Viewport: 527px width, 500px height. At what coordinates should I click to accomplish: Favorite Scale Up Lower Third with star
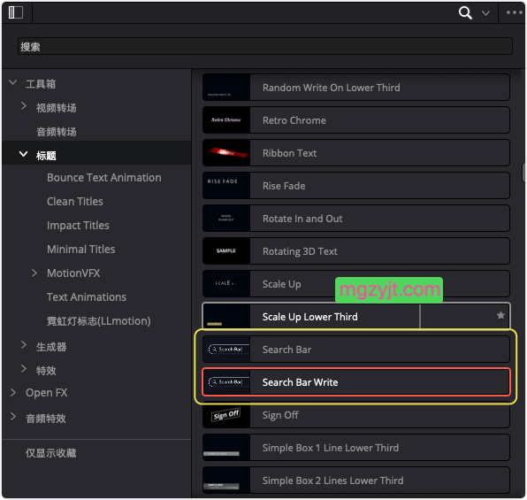click(500, 315)
